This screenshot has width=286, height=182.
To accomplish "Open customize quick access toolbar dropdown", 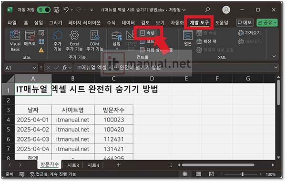I will [92, 10].
